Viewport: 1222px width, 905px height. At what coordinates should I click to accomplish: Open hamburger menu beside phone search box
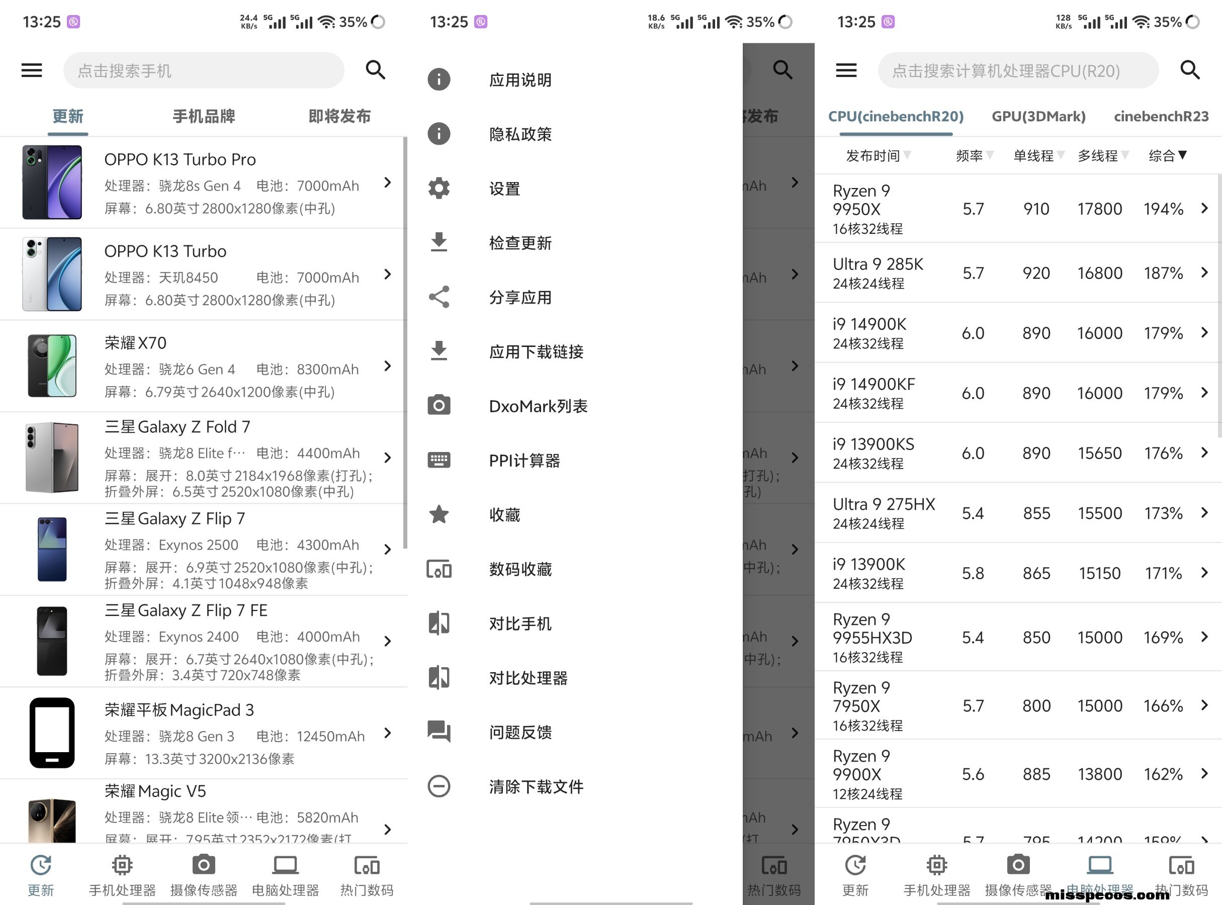tap(32, 70)
